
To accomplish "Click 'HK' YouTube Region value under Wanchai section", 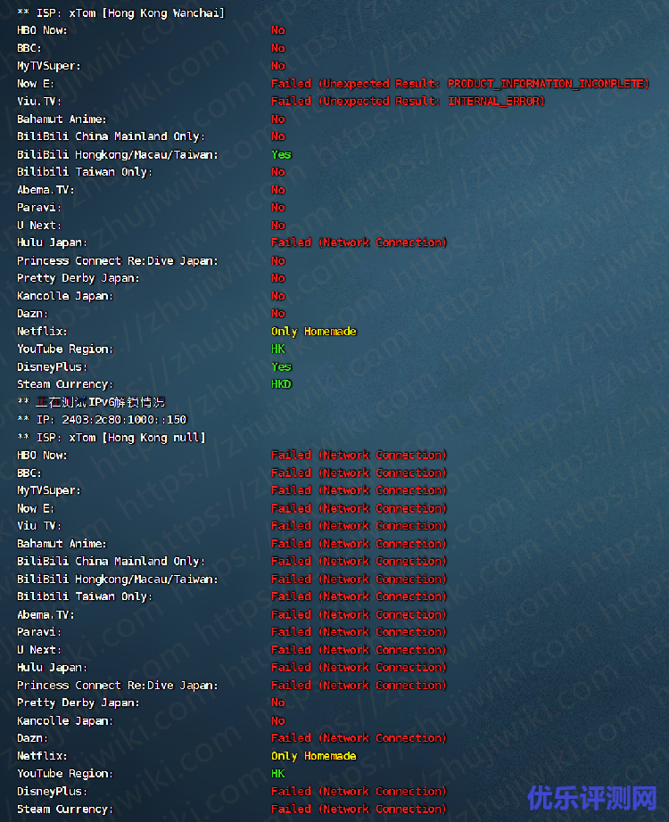I will pyautogui.click(x=278, y=349).
